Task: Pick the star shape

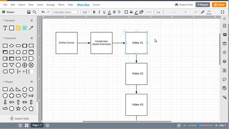Action: [x=18, y=109]
